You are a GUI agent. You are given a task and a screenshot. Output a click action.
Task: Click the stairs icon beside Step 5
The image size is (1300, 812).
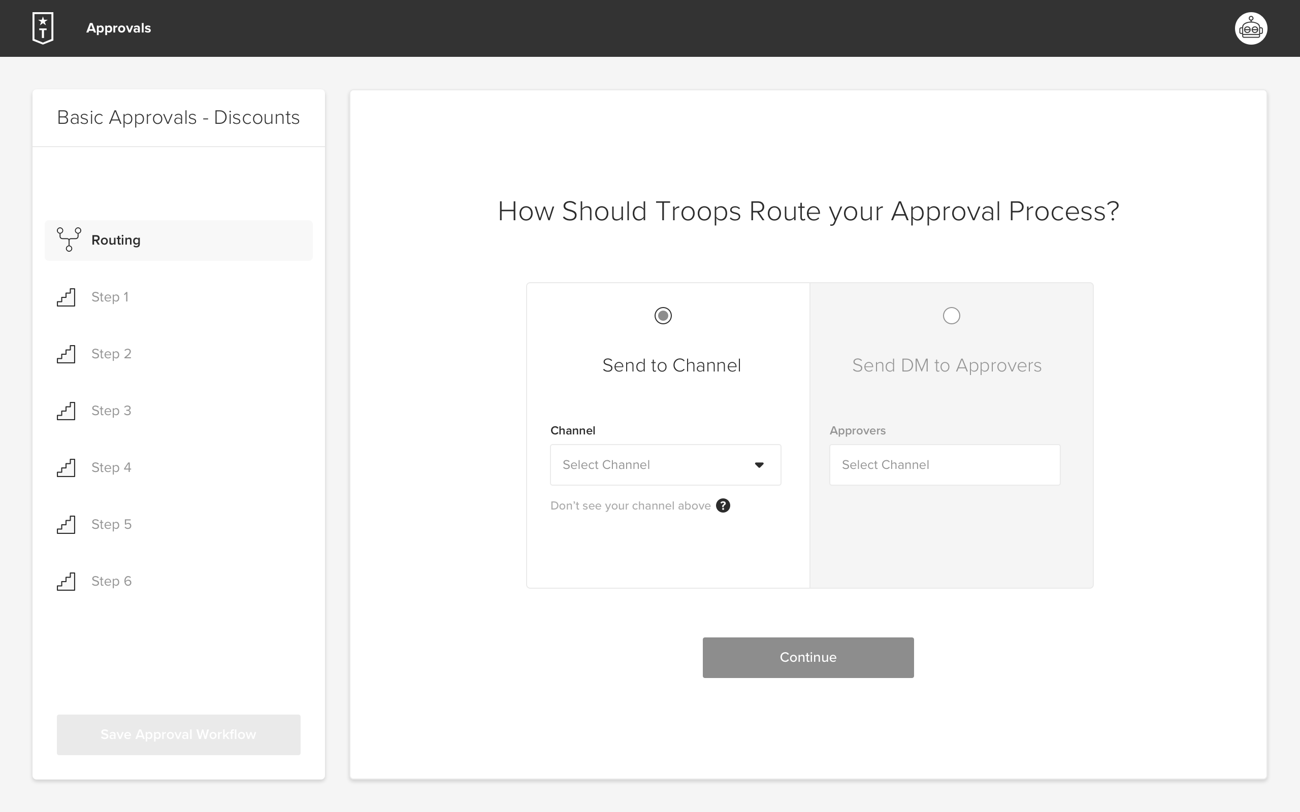[66, 525]
